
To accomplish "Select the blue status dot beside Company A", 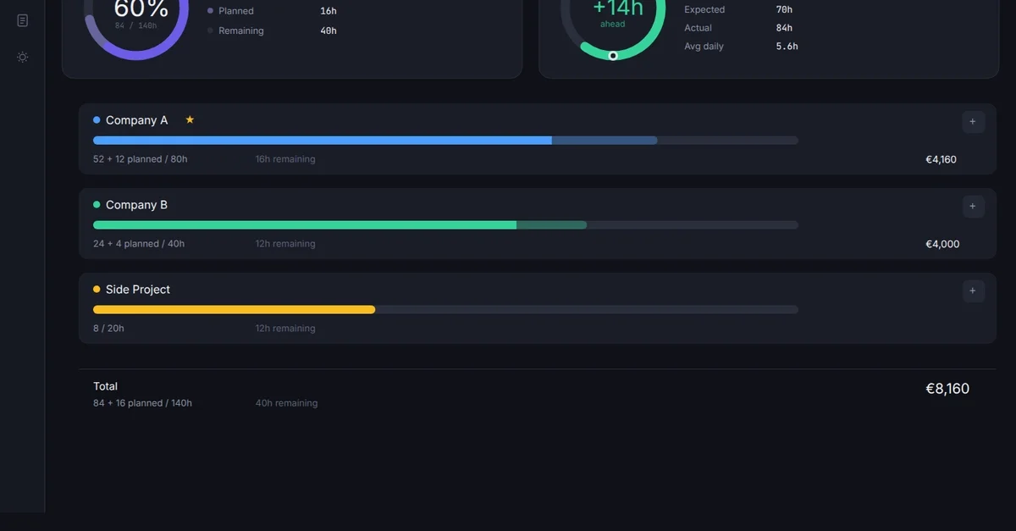I will click(x=95, y=119).
